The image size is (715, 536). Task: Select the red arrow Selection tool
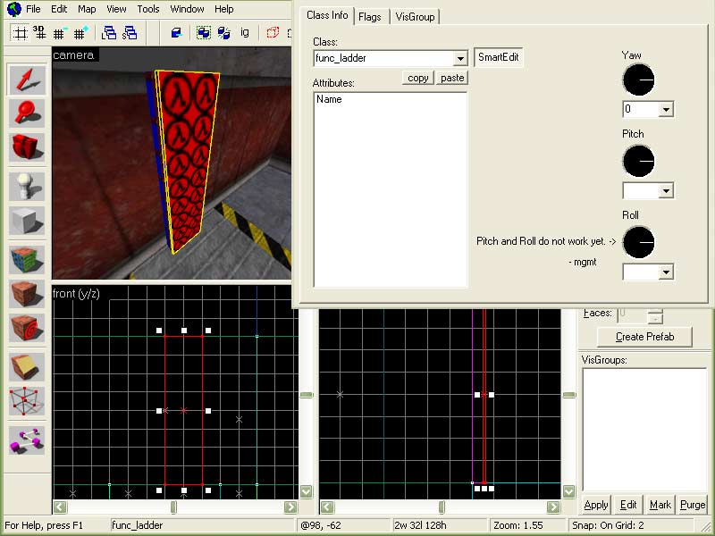[x=27, y=80]
